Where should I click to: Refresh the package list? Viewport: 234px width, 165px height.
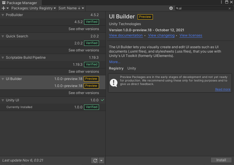[95, 161]
